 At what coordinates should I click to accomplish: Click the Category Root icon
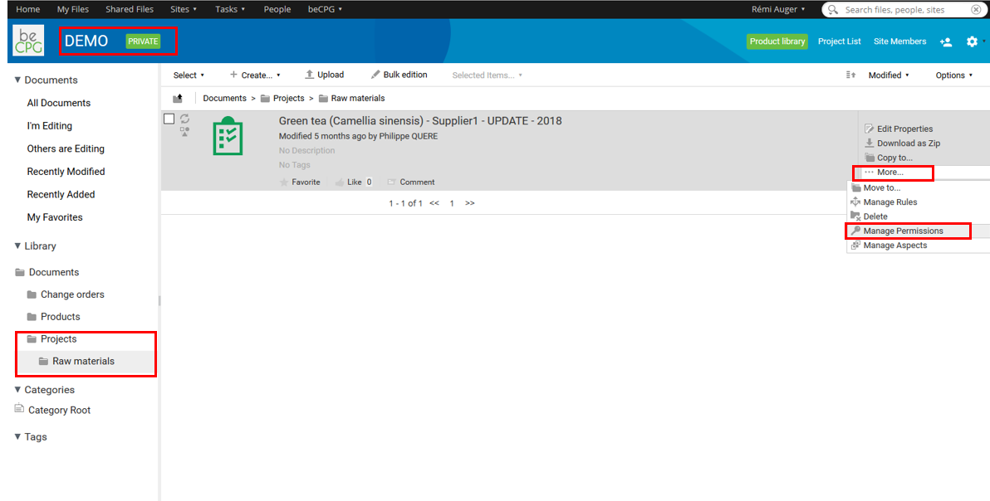20,409
